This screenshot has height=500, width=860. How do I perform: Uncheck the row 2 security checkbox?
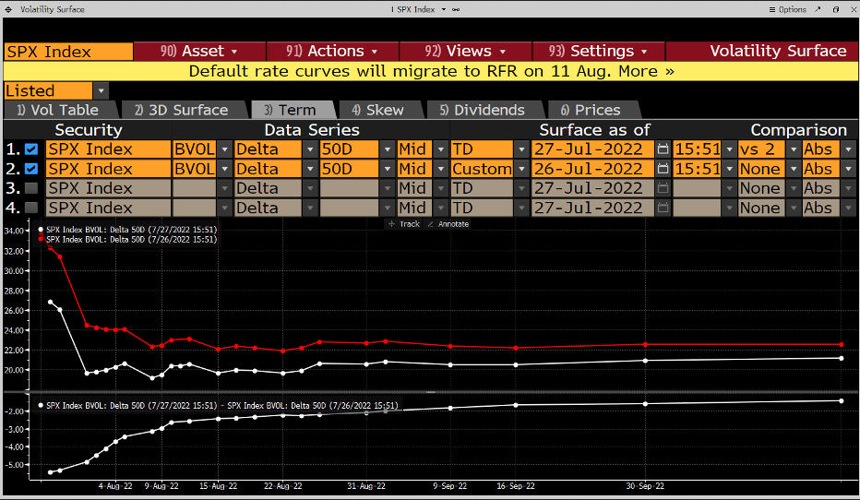[31, 169]
